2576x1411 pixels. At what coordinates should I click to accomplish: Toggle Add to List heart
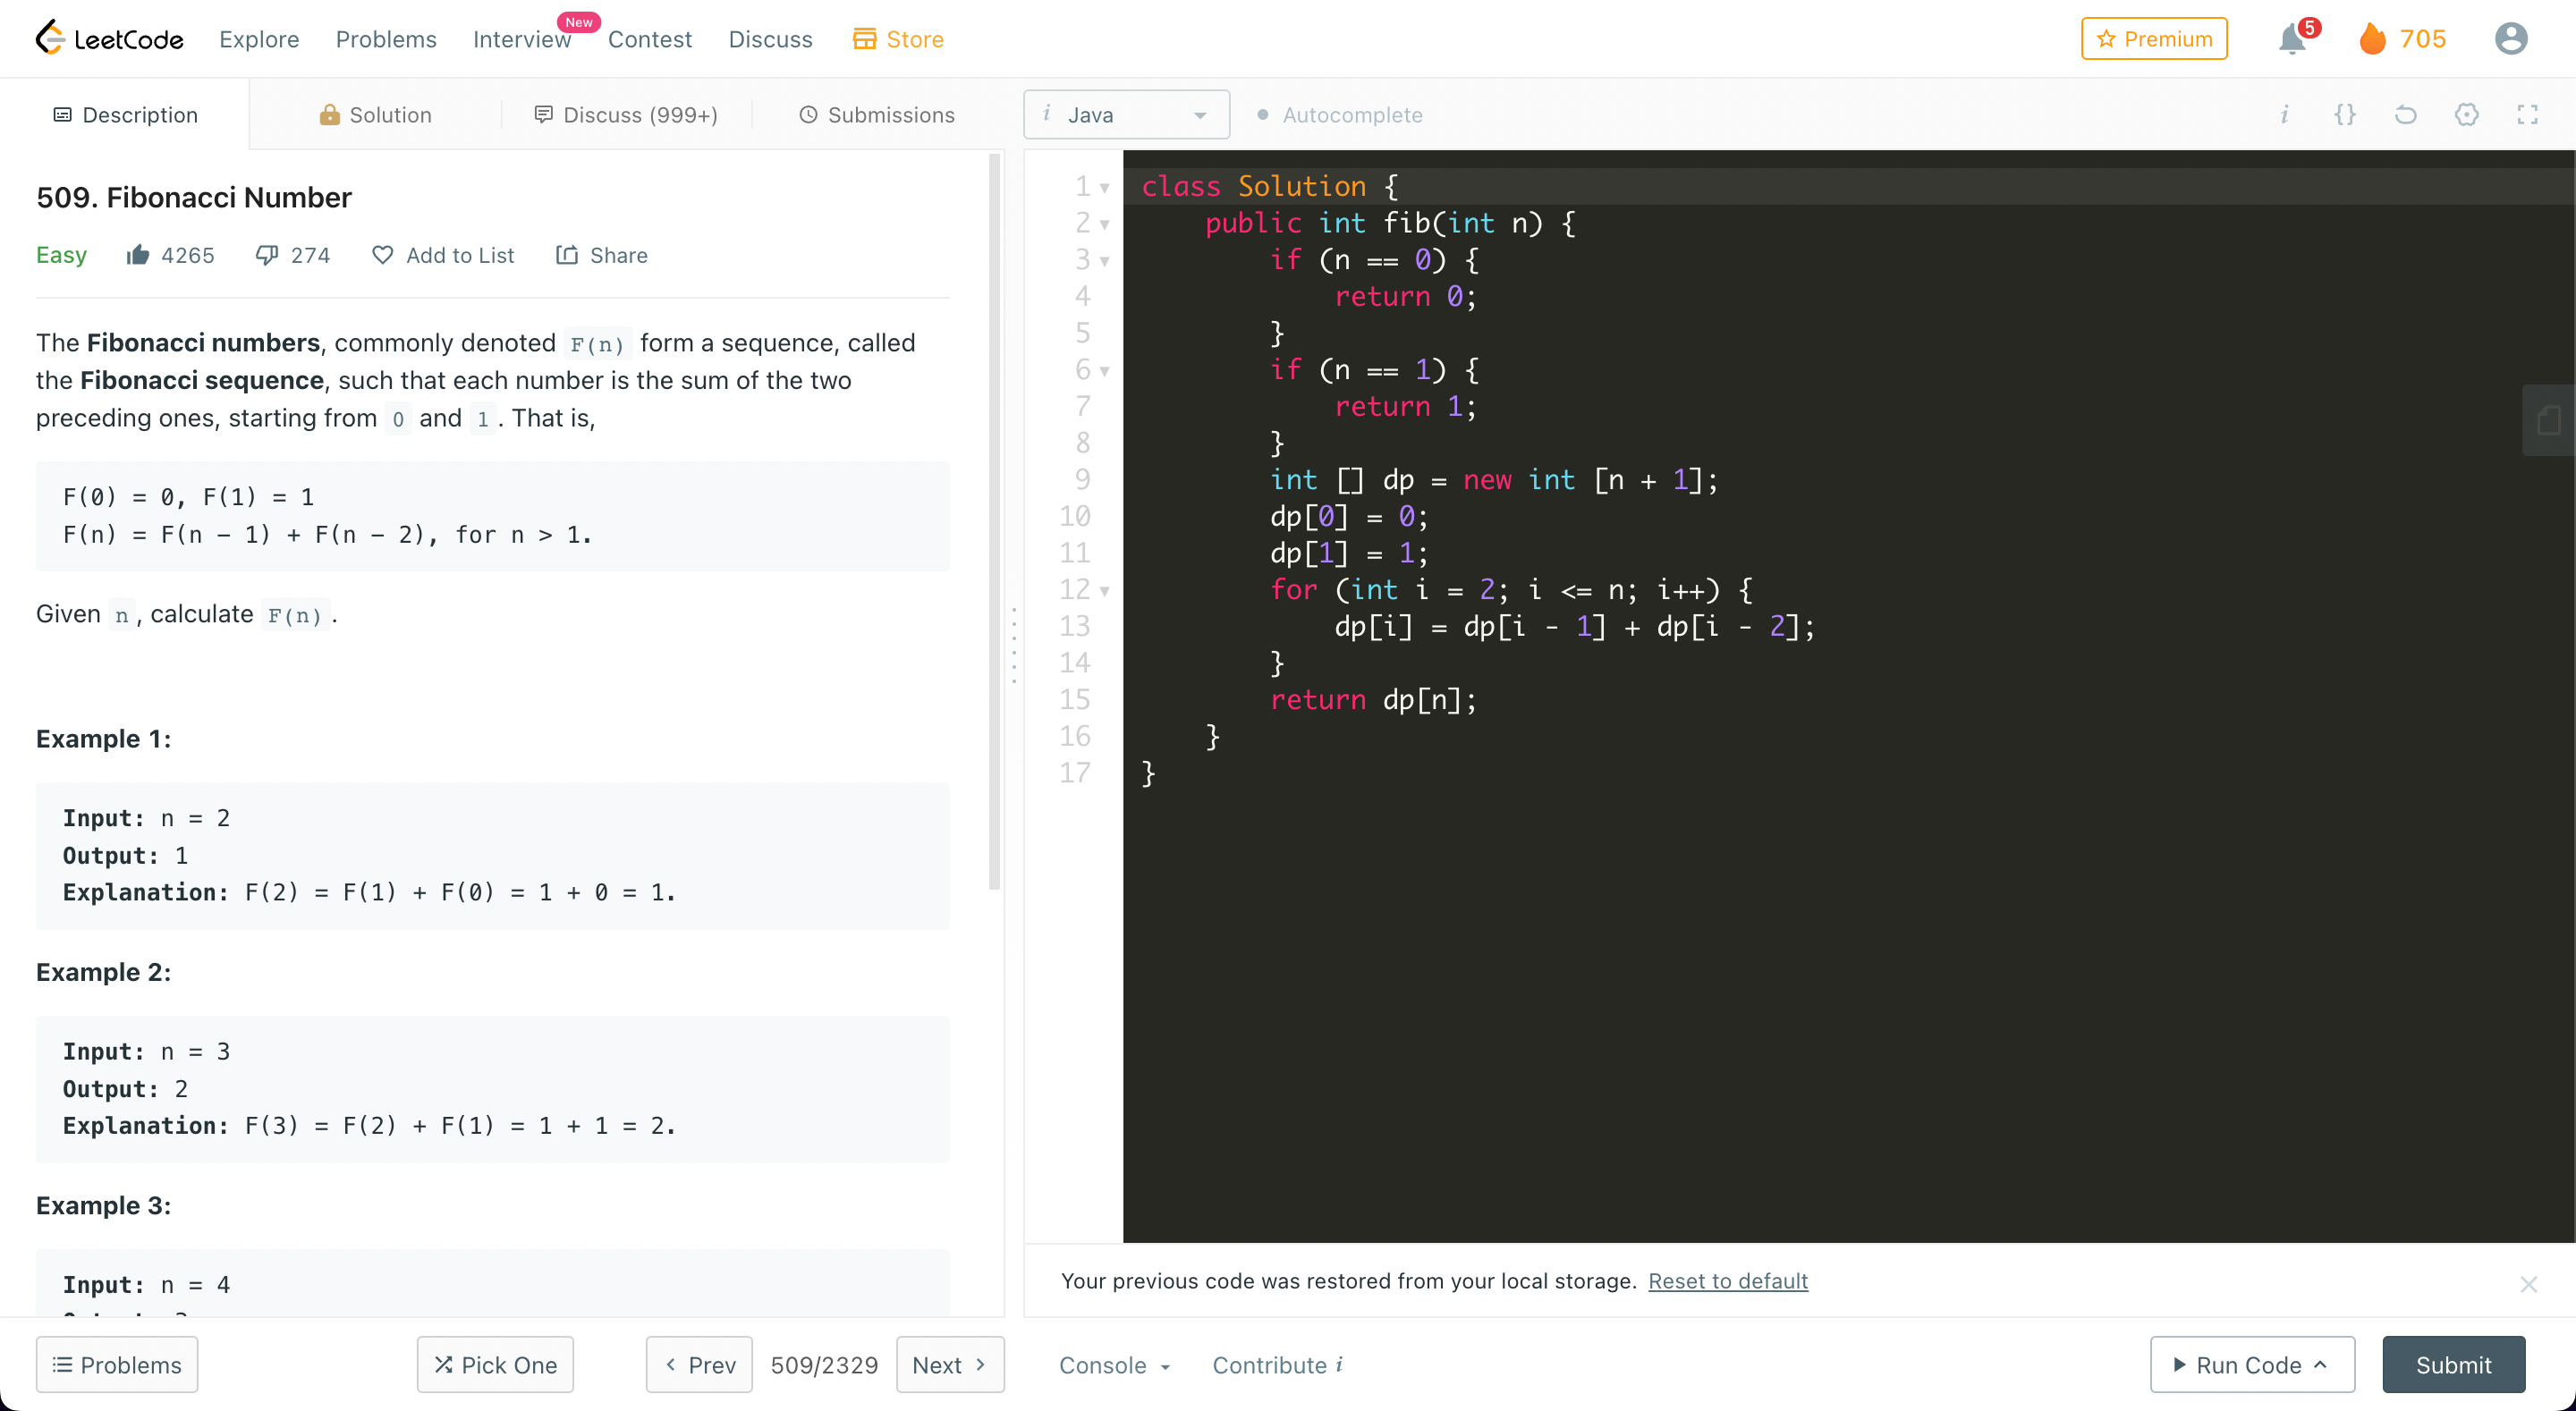pyautogui.click(x=382, y=255)
